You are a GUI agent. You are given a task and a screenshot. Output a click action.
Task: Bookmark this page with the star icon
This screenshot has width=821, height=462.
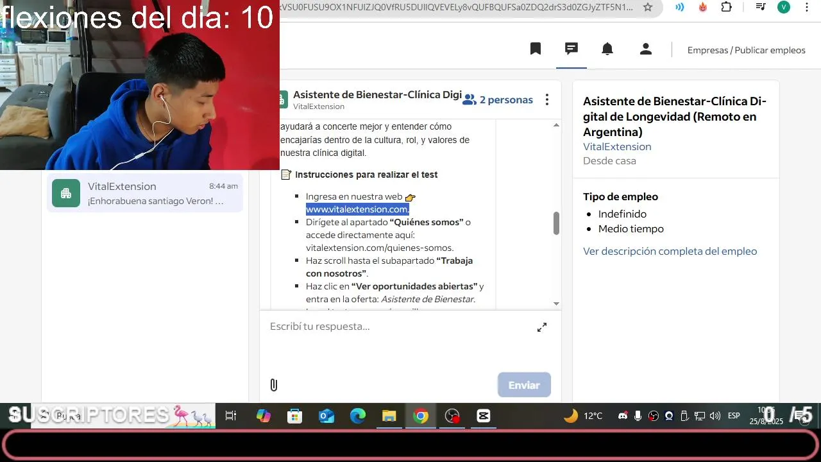click(x=648, y=7)
